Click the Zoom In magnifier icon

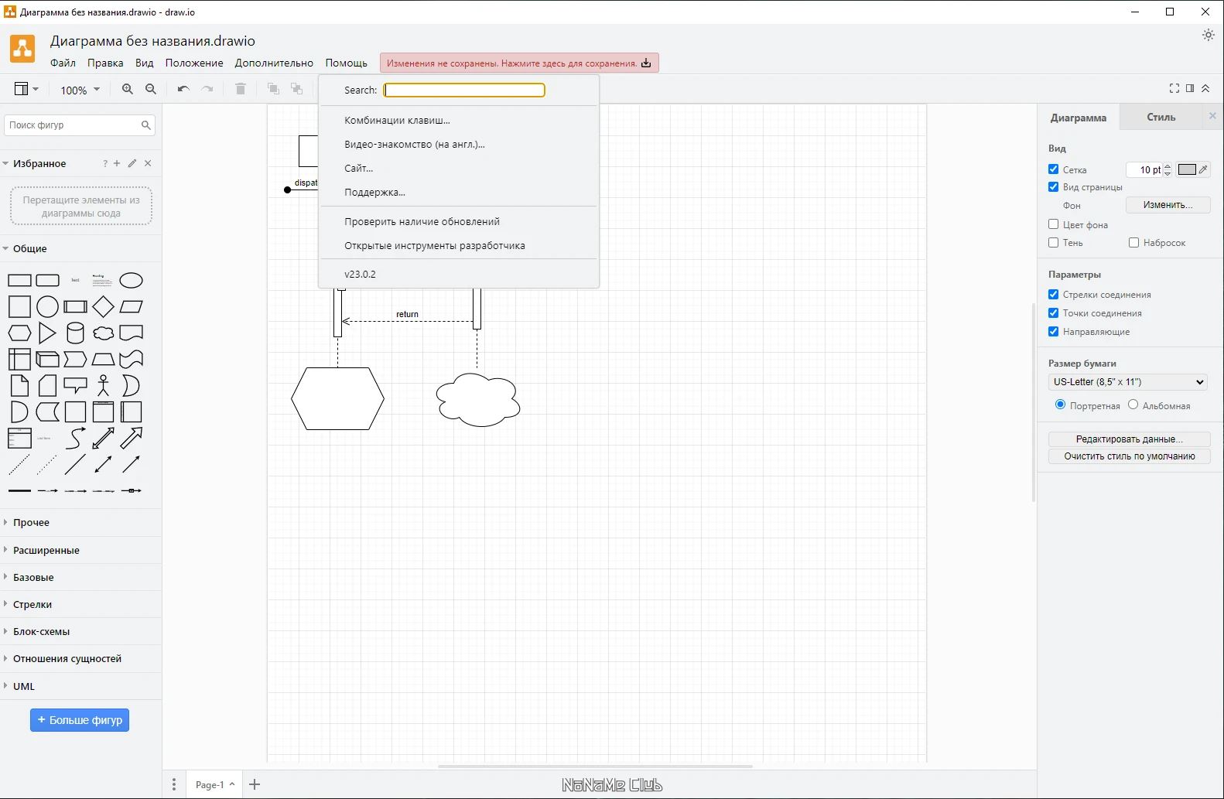click(x=128, y=90)
